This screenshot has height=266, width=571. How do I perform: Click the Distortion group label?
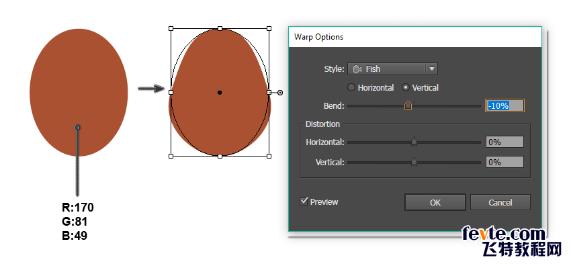[322, 124]
